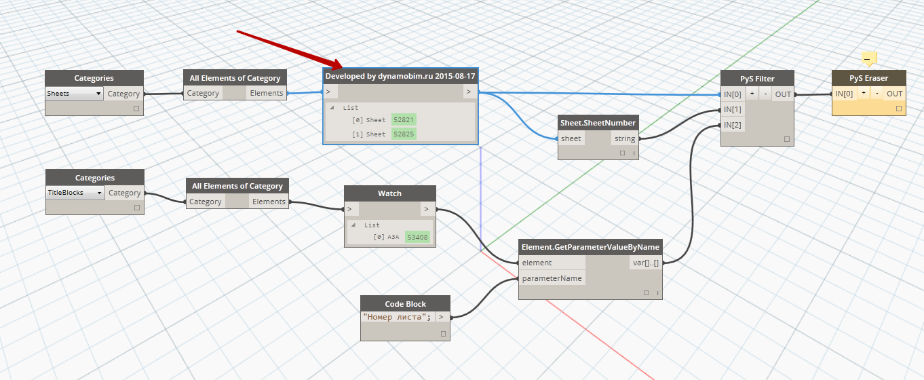Toggle the preview square on the TitleBlocks Categories node
The height and width of the screenshot is (380, 924).
click(x=136, y=208)
